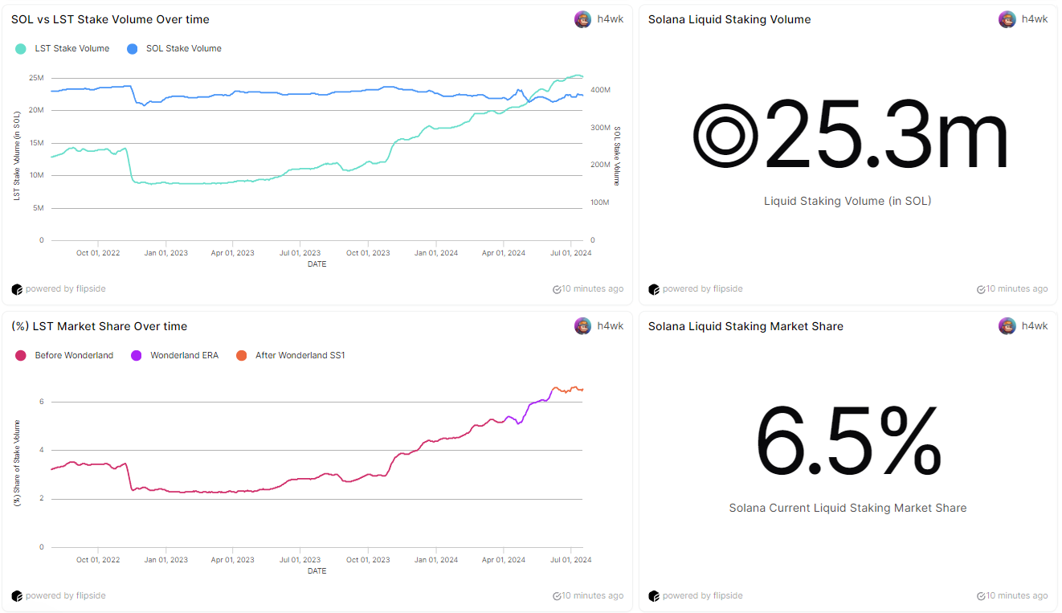Toggle SOL Stake Volume legend series
This screenshot has width=1062, height=613.
point(183,49)
